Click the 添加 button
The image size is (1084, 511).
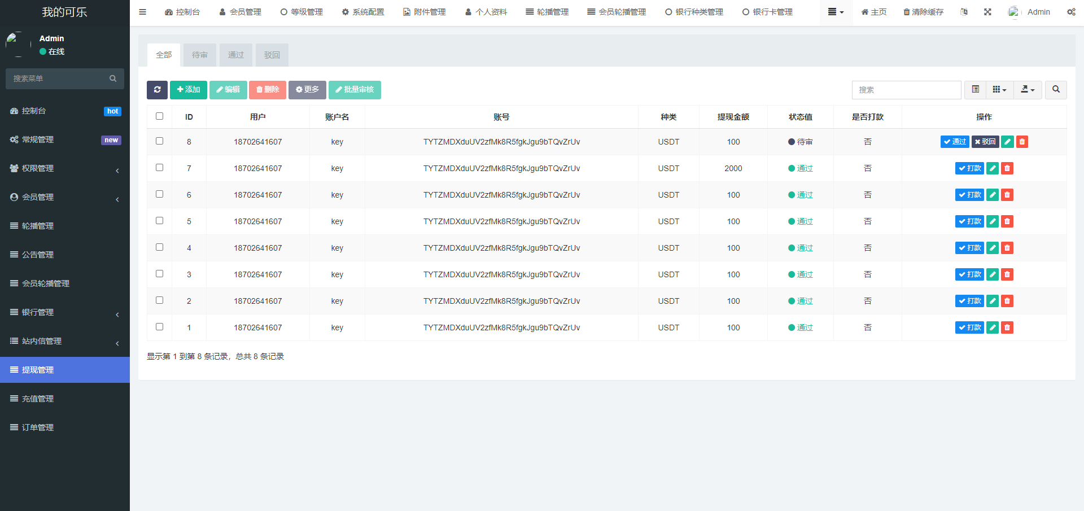(x=189, y=90)
